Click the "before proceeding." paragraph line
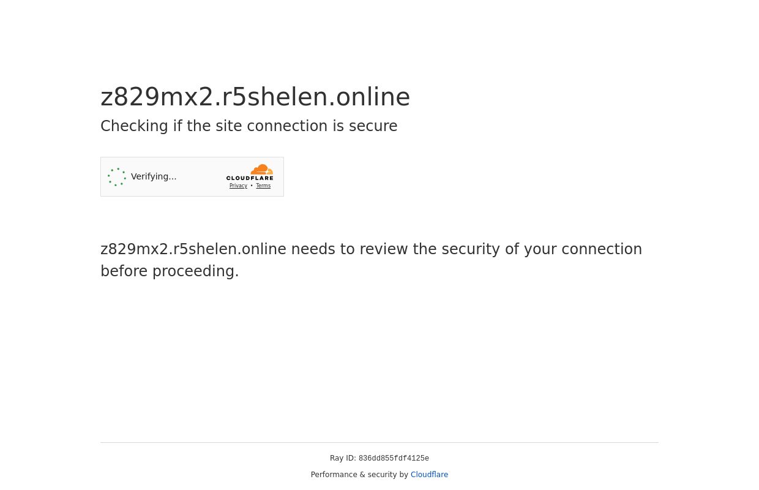 170,271
